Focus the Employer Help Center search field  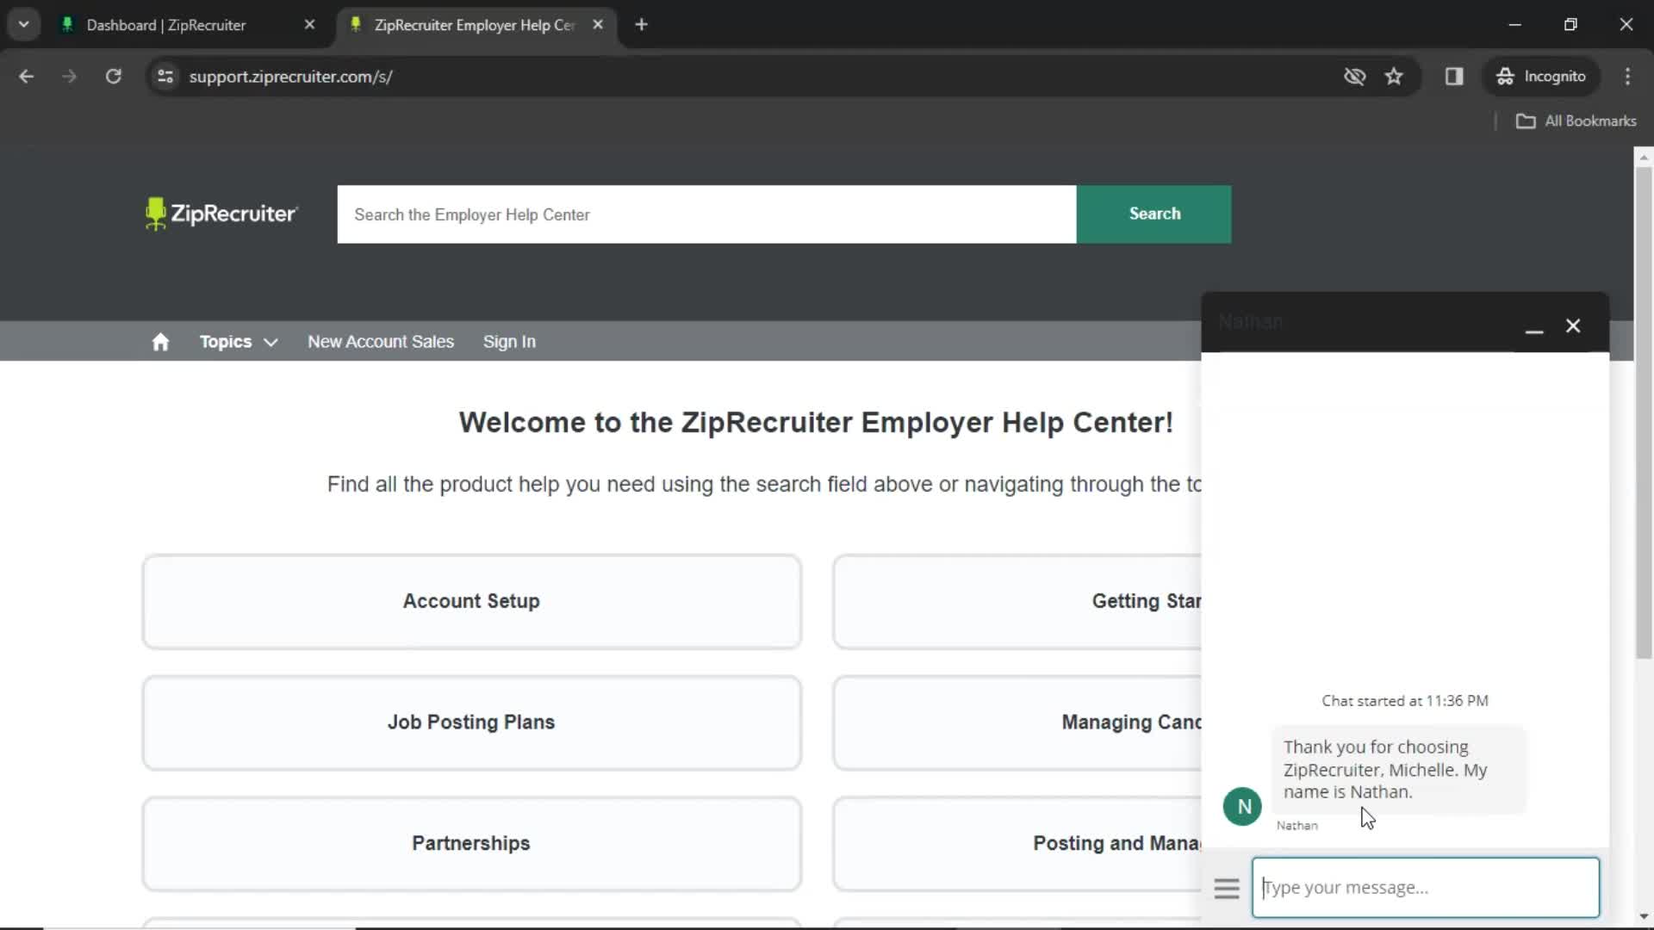[x=707, y=214]
